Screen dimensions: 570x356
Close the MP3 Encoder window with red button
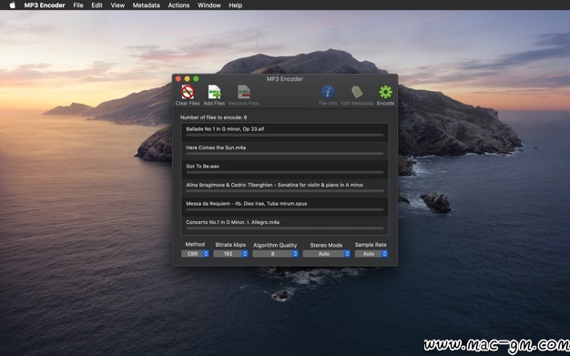[178, 78]
